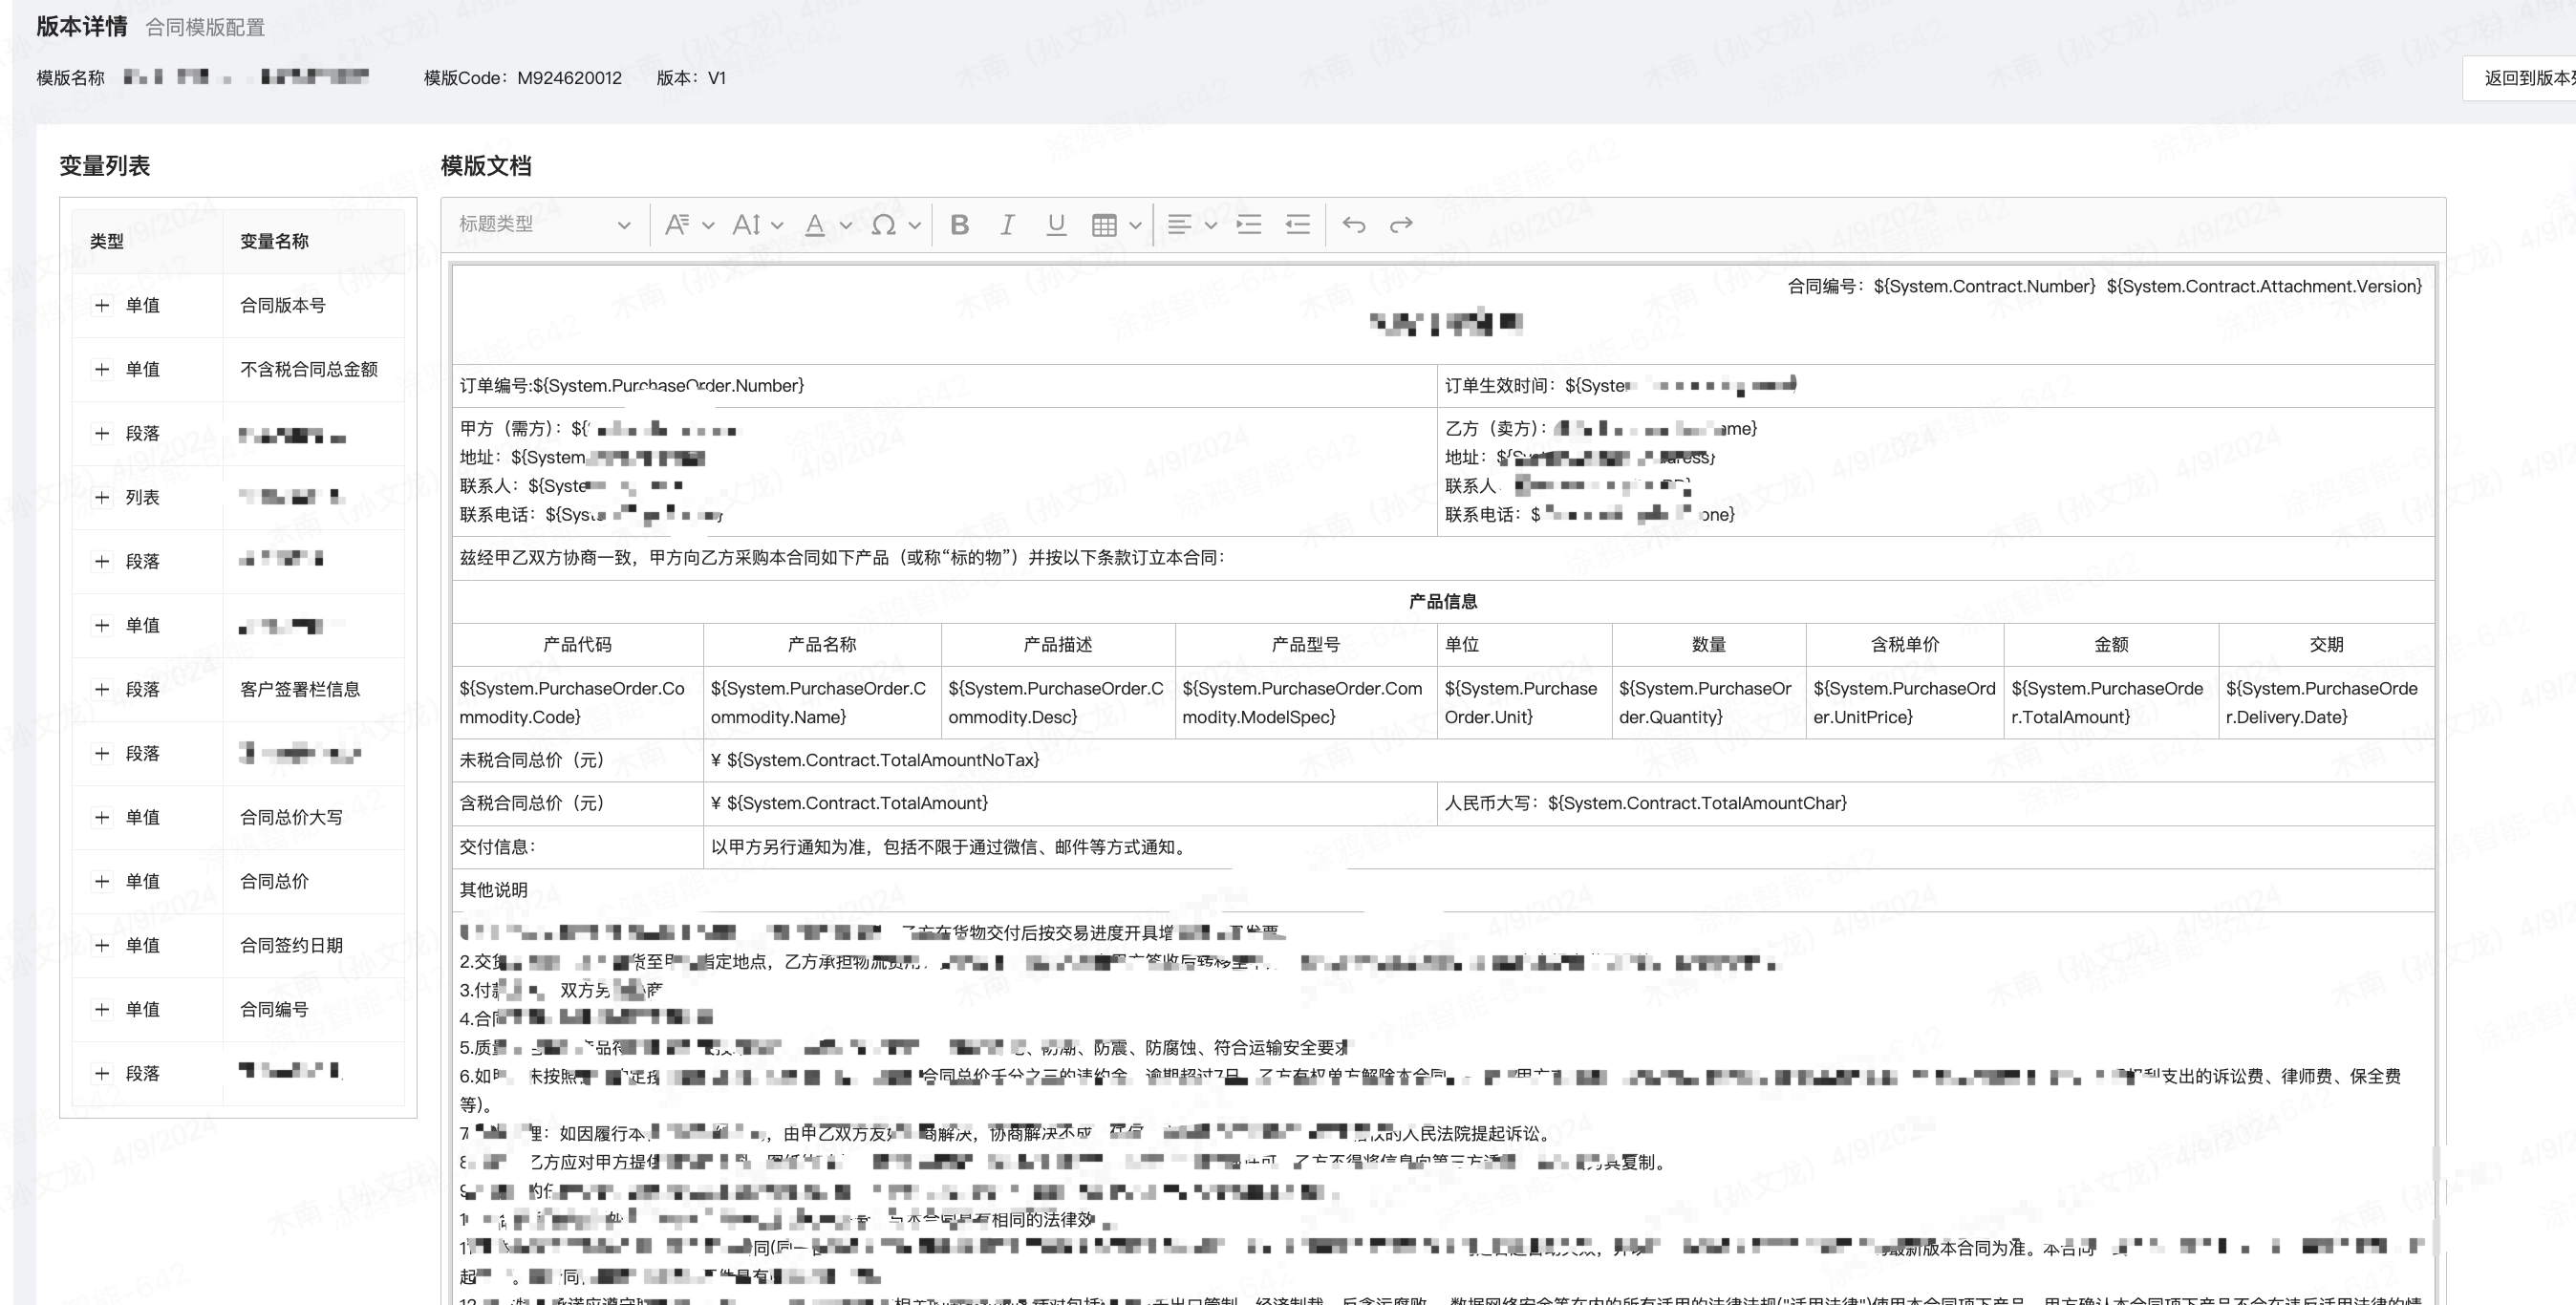This screenshot has width=2576, height=1305.
Task: Expand the 合同版本号 variable row
Action: (102, 305)
